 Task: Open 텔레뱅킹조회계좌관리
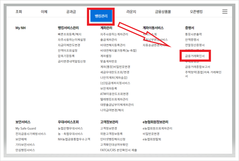point(114,99)
